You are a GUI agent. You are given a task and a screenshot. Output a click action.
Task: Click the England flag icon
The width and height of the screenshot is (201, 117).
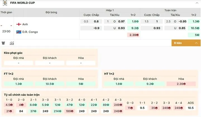click(x=19, y=24)
